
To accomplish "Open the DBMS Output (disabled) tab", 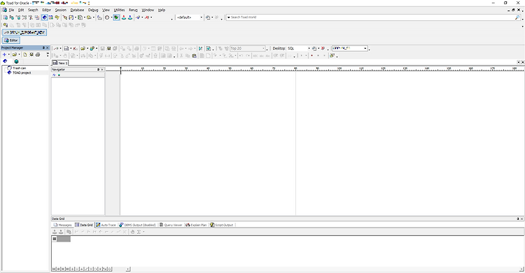I will click(138, 225).
